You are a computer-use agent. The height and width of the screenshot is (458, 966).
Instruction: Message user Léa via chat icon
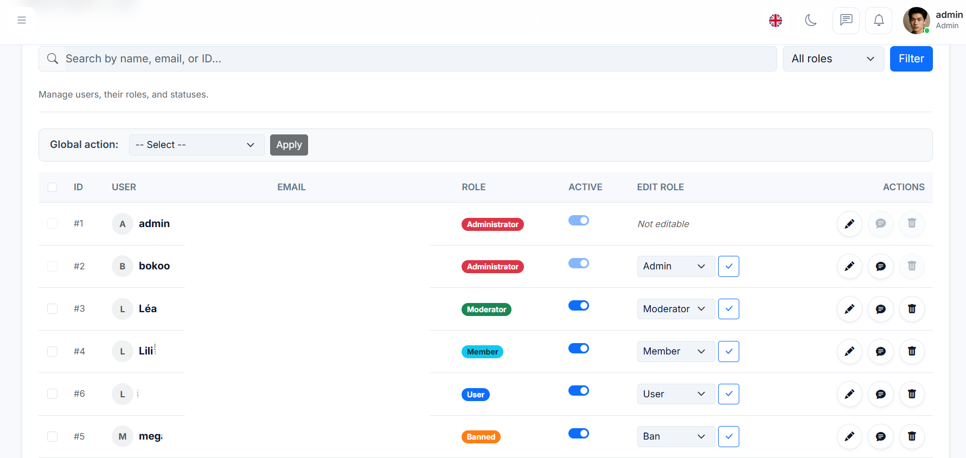881,309
